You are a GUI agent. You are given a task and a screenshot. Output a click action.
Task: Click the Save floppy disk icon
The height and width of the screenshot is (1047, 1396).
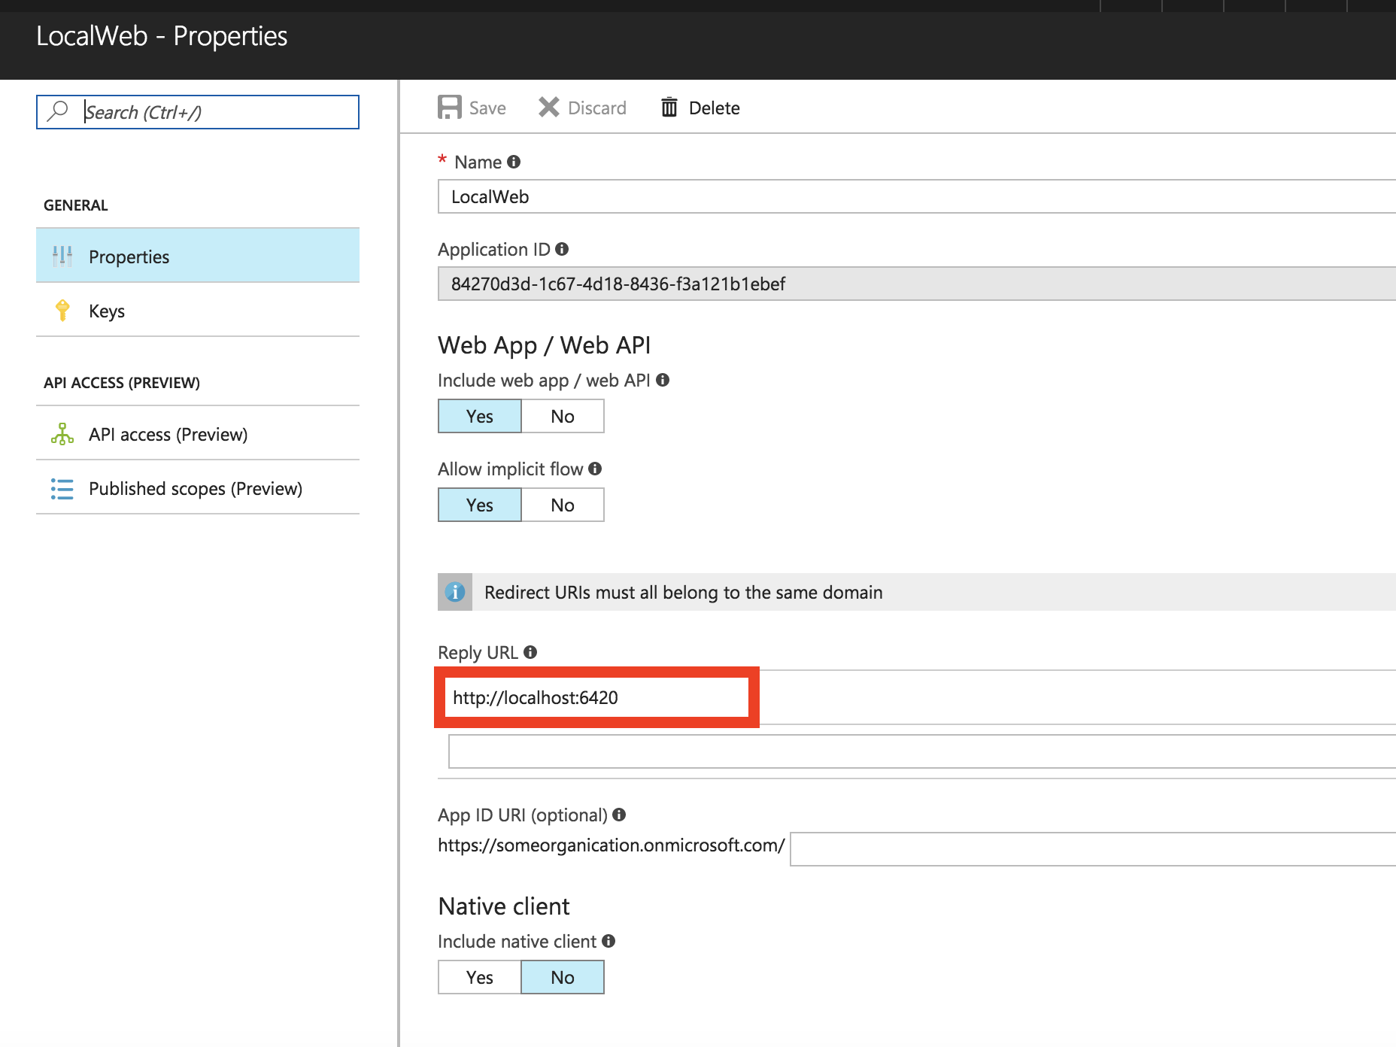pyautogui.click(x=450, y=108)
